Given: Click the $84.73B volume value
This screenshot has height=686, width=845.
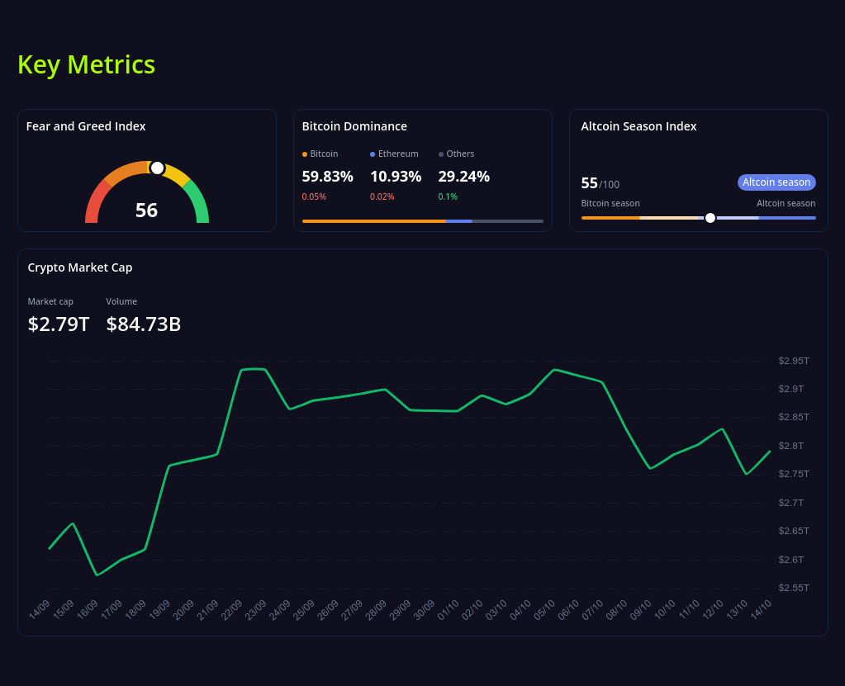Looking at the screenshot, I should (144, 324).
